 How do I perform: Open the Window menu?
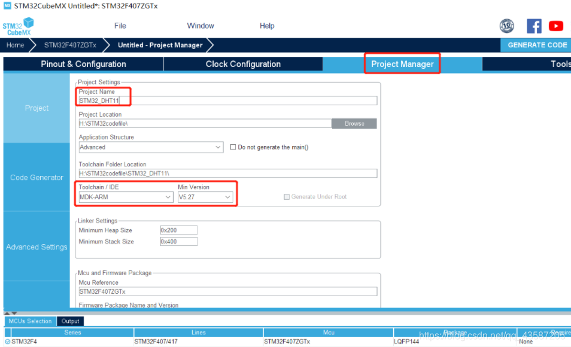201,26
